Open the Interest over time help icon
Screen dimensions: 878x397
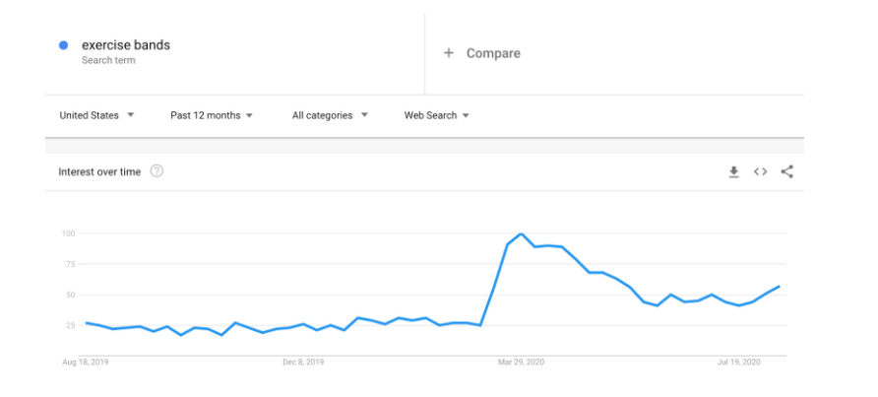[x=157, y=171]
